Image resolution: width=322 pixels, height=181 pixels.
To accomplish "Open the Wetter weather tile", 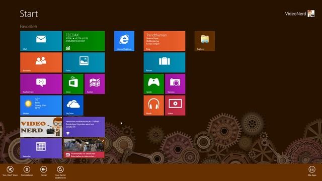I will pyautogui.click(x=41, y=105).
